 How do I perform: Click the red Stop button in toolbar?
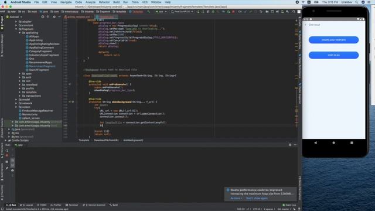[233, 12]
